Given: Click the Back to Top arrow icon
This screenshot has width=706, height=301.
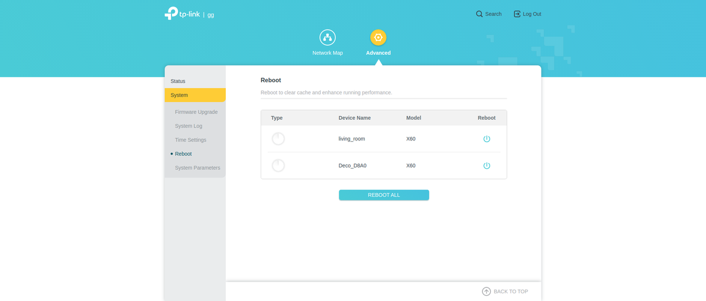Looking at the screenshot, I should (486, 292).
